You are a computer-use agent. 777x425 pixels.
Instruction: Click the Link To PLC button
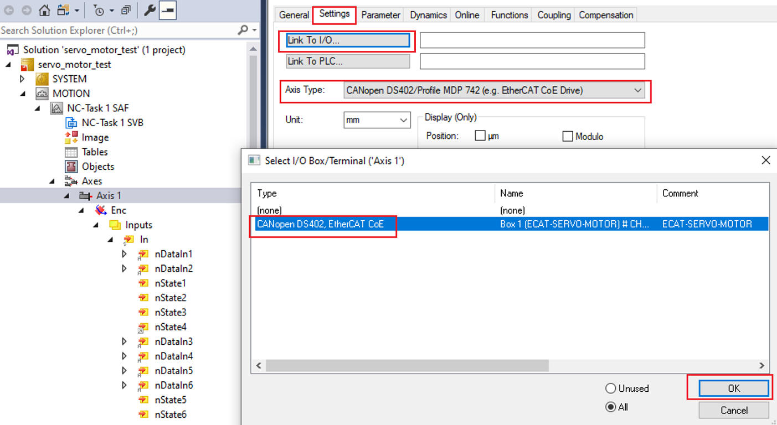pyautogui.click(x=348, y=61)
